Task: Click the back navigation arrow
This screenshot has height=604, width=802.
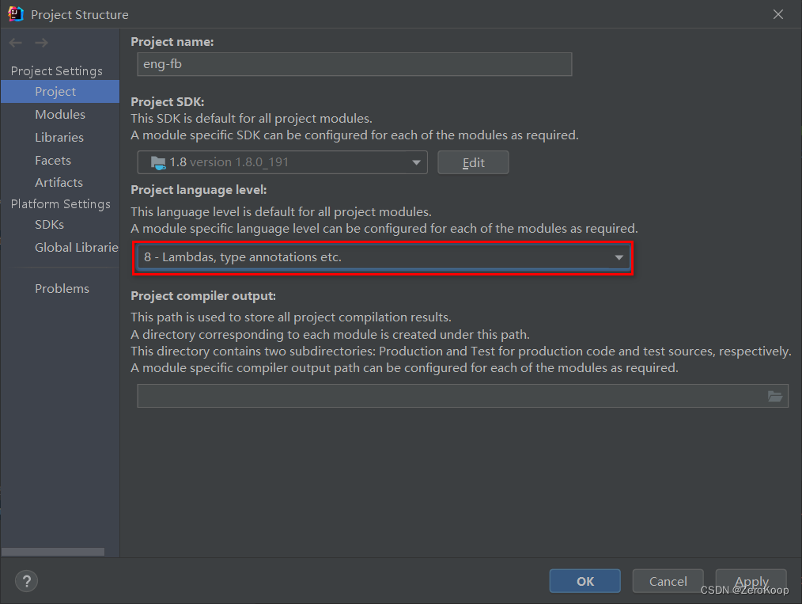Action: (x=15, y=43)
